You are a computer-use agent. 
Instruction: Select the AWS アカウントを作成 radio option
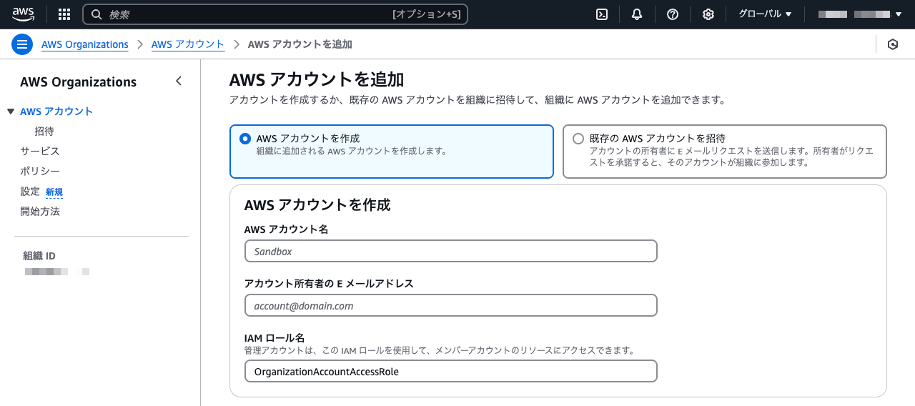click(x=245, y=139)
